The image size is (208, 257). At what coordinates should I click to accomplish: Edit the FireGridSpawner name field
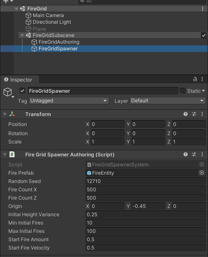coord(103,91)
